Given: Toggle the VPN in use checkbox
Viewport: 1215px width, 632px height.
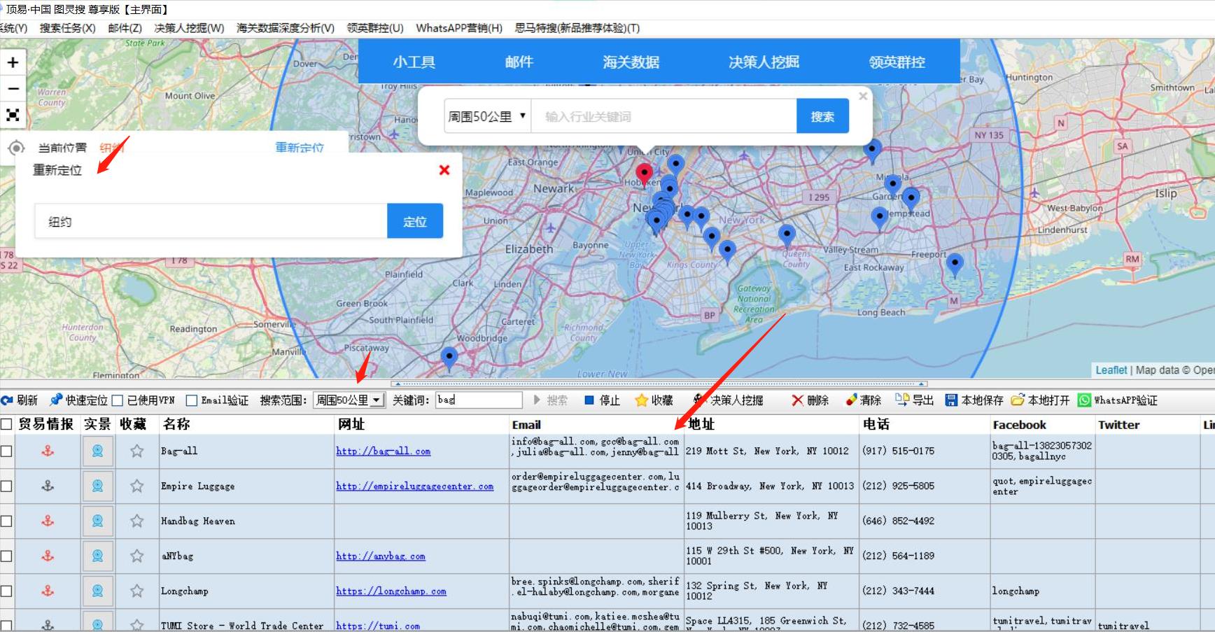Looking at the screenshot, I should click(x=118, y=400).
